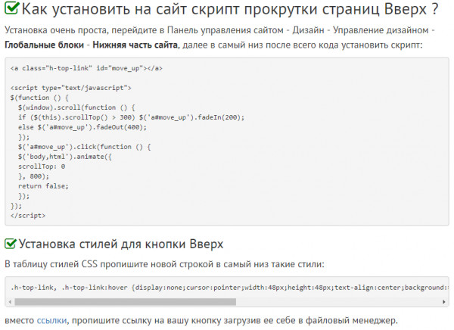The height and width of the screenshot is (330, 454).
Task: Click heading 'Установка стилей для кнопки Вверх'
Action: point(121,244)
